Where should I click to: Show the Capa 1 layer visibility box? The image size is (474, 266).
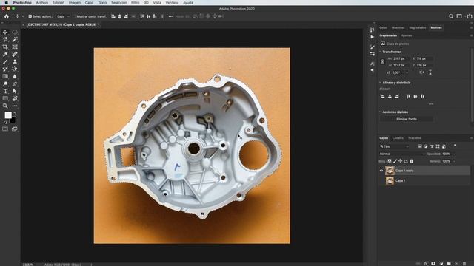(381, 180)
